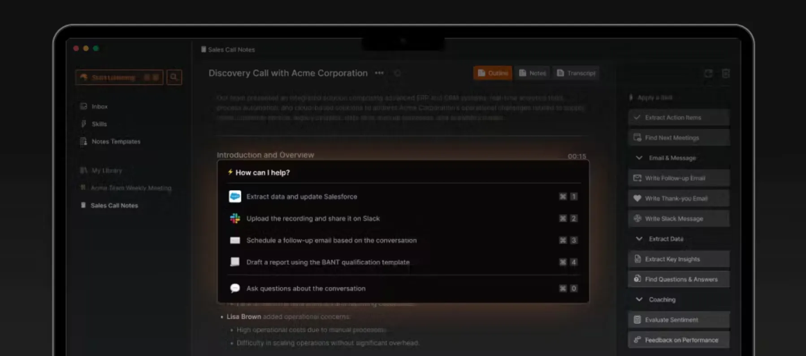Open the three-dot menu beside the call title
This screenshot has width=806, height=356.
[x=379, y=73]
